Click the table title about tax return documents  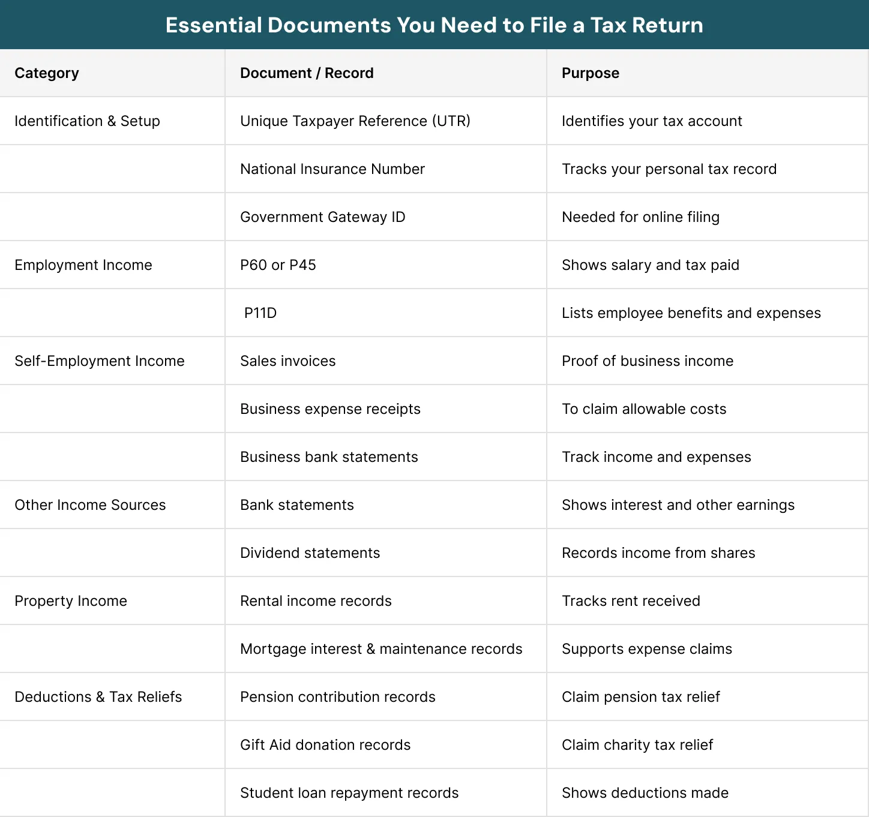coord(434,25)
